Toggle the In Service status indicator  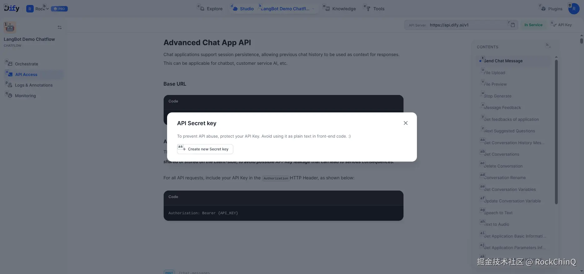pyautogui.click(x=533, y=25)
